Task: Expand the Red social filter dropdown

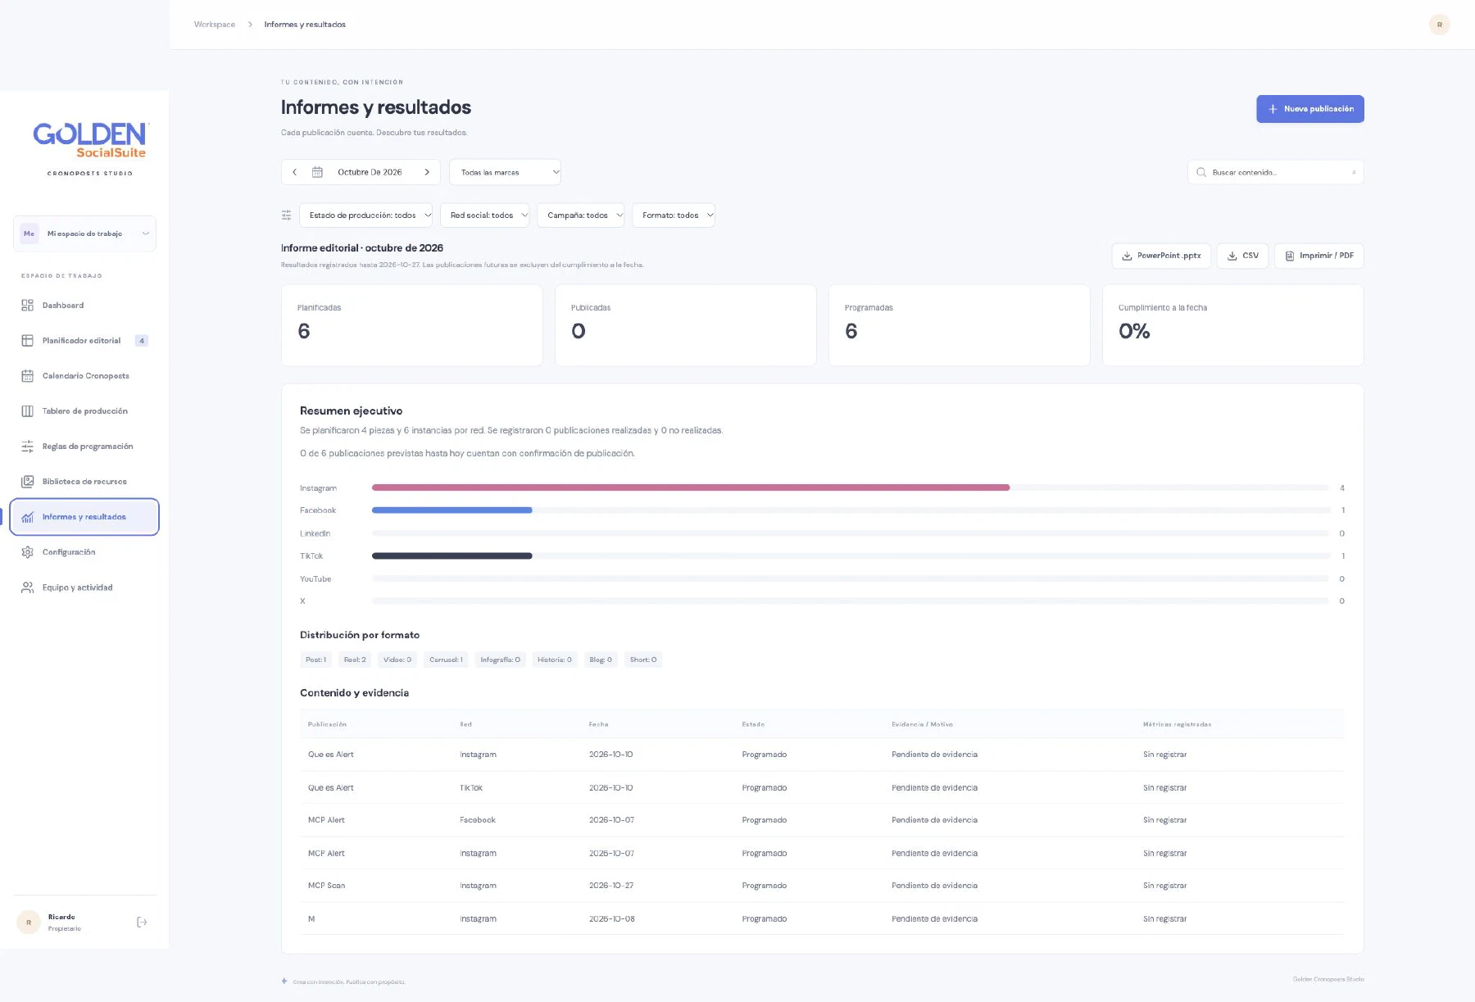Action: click(485, 215)
